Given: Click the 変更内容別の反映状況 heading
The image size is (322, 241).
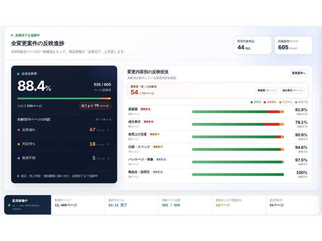Looking at the screenshot, I should point(148,72).
